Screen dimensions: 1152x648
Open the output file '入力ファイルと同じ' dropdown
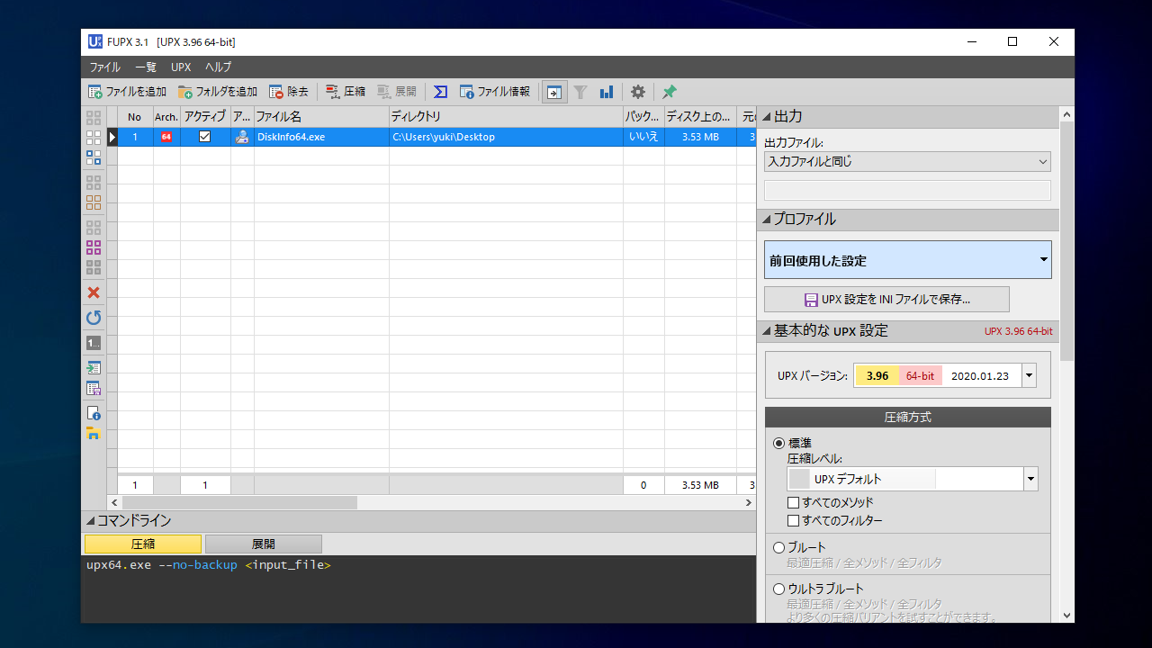click(907, 162)
